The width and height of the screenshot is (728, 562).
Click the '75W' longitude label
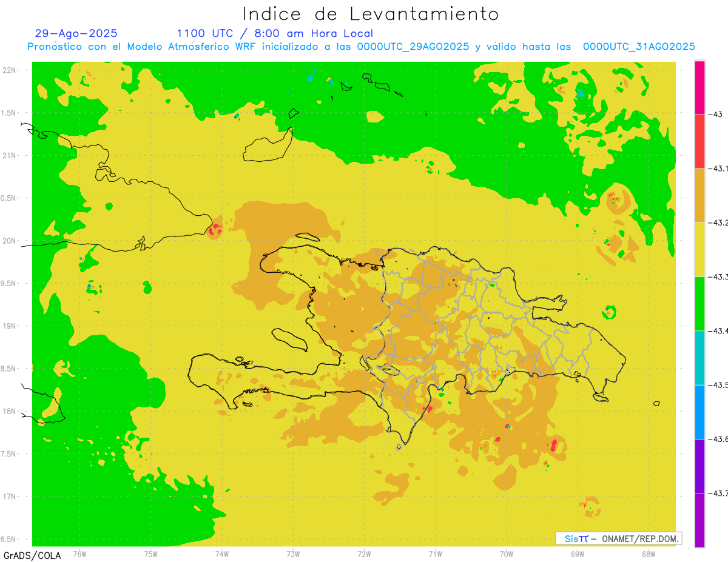pyautogui.click(x=150, y=554)
